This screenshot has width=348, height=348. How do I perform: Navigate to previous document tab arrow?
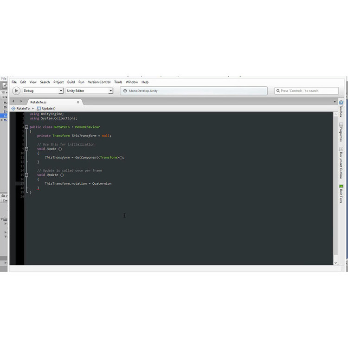[x=13, y=101]
